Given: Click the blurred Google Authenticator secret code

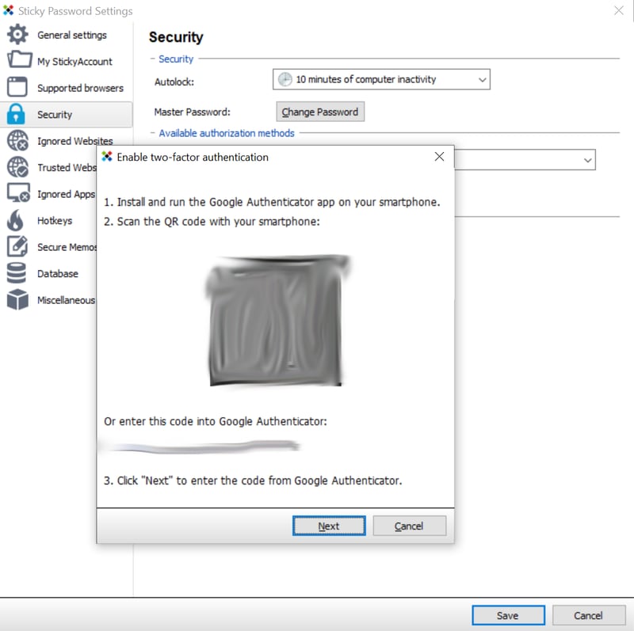Looking at the screenshot, I should pyautogui.click(x=202, y=447).
